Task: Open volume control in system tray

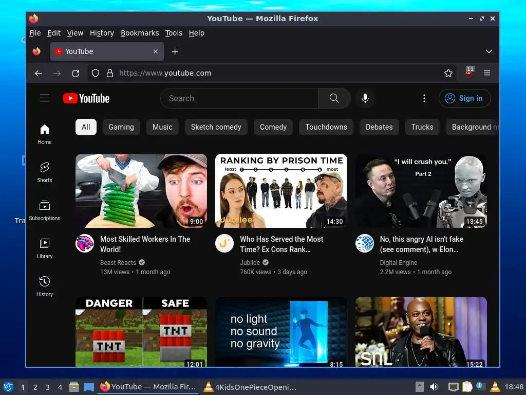Action: [434, 387]
